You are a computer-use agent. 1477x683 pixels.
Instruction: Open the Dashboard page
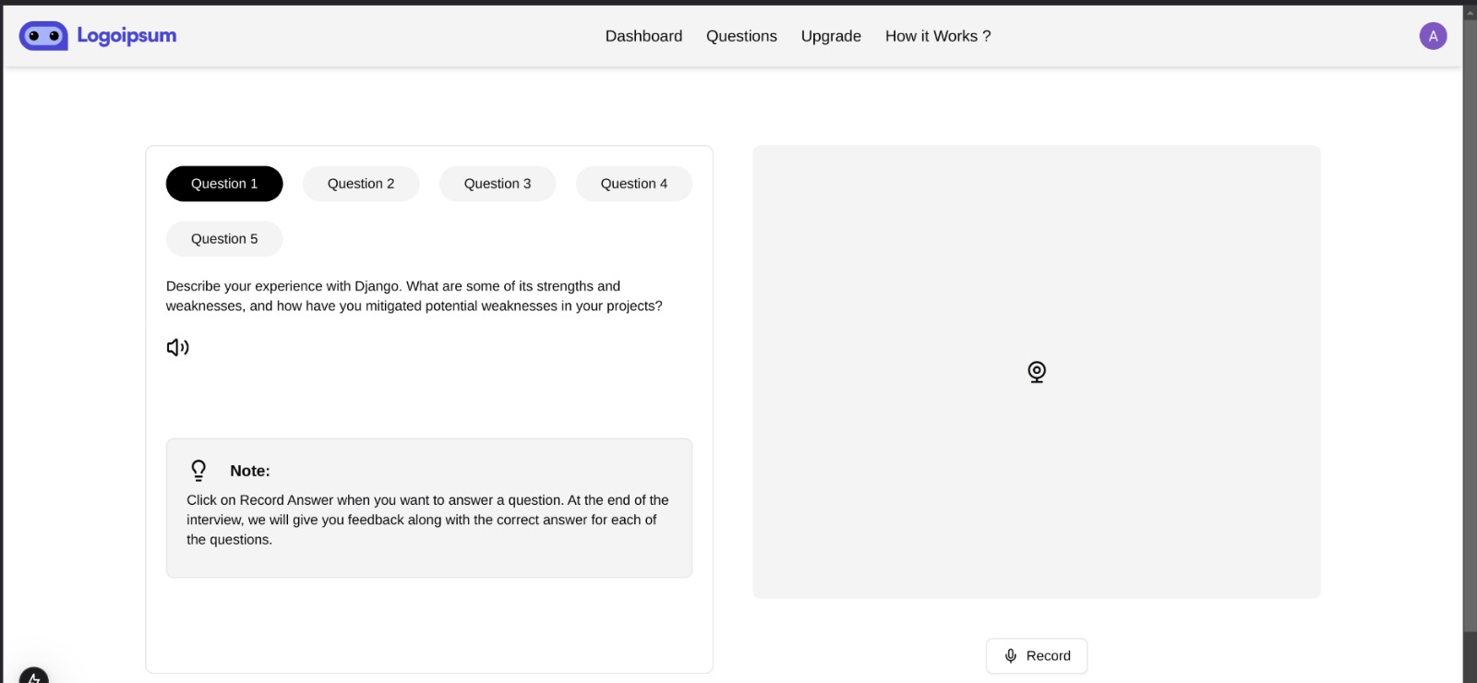point(643,36)
